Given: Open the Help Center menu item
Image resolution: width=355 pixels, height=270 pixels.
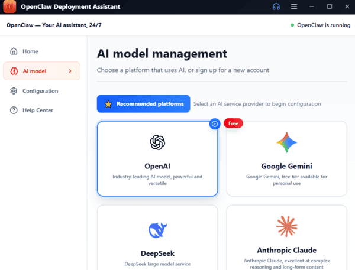Looking at the screenshot, I should tap(42, 110).
